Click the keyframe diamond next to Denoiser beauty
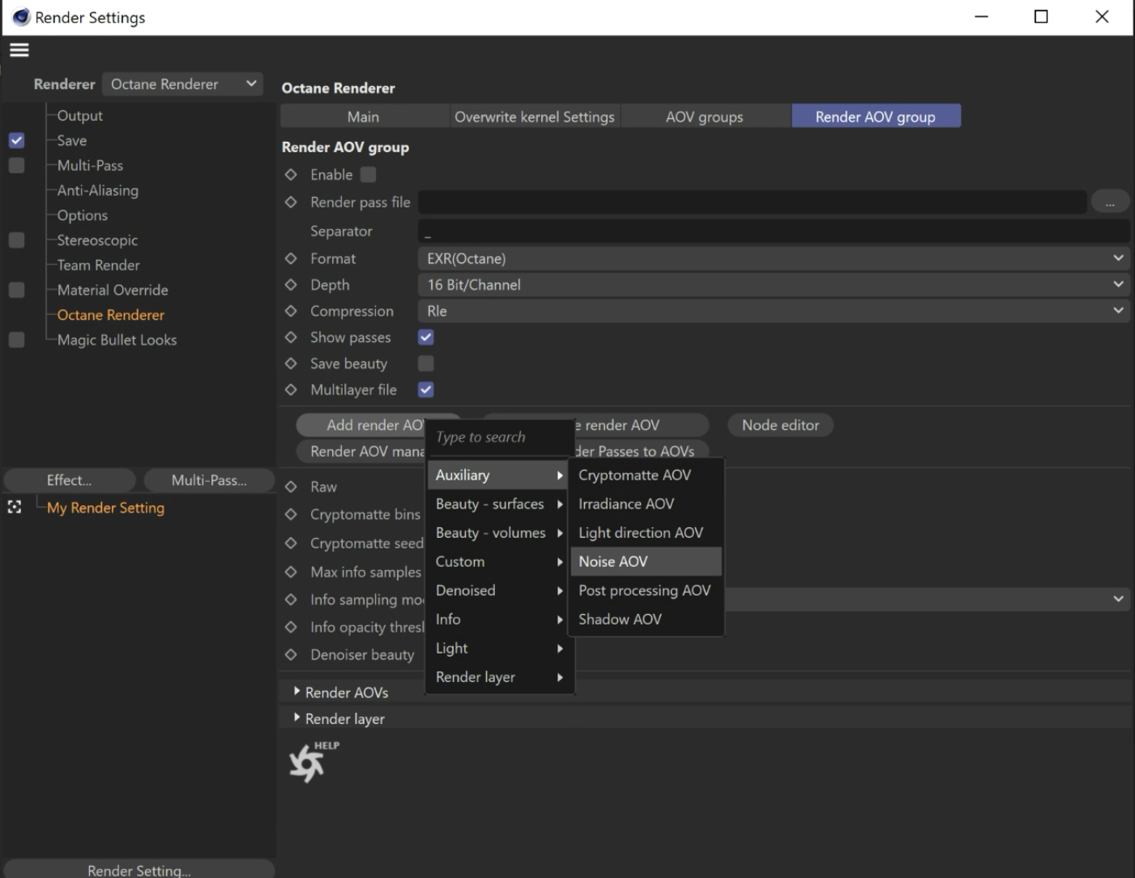The height and width of the screenshot is (878, 1135). pos(291,654)
